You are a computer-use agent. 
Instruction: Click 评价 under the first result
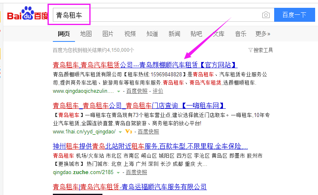(x=158, y=91)
